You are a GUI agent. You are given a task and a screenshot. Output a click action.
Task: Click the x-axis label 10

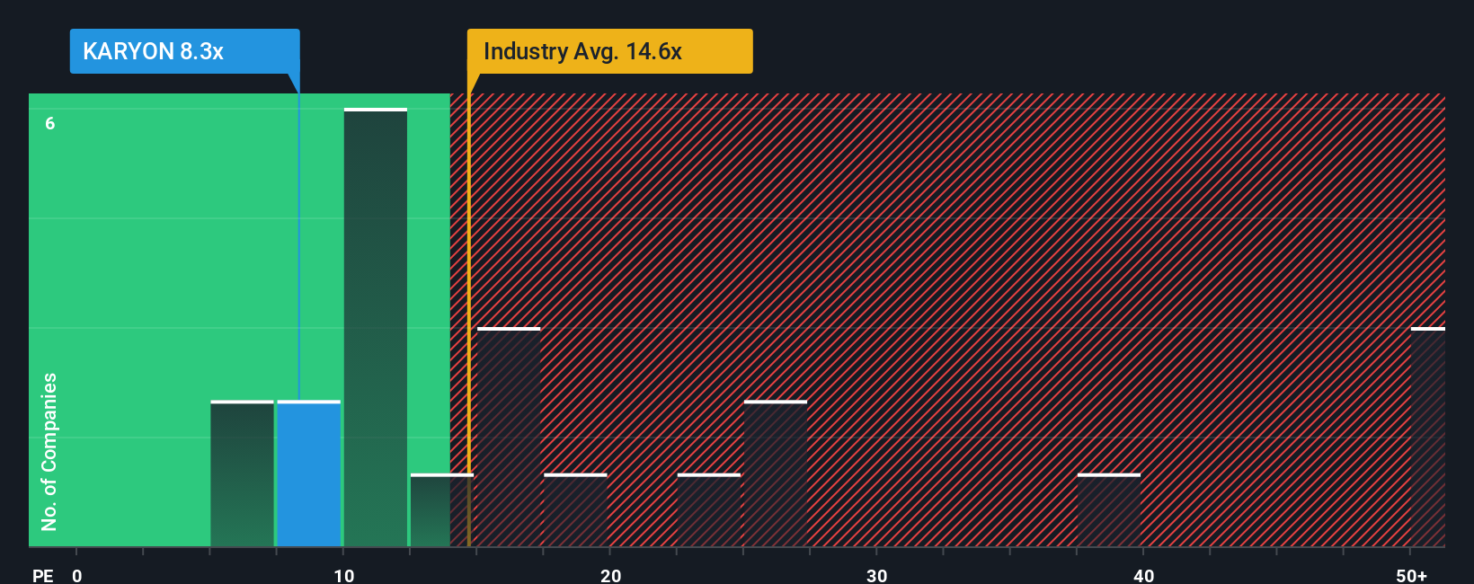(344, 575)
